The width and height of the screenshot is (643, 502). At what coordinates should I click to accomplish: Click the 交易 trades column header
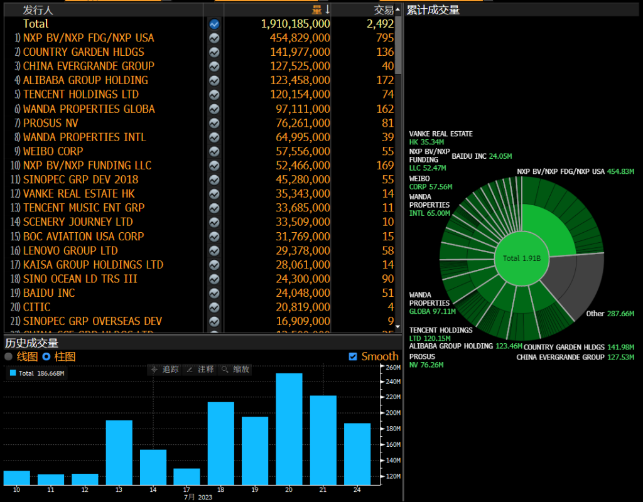(383, 10)
